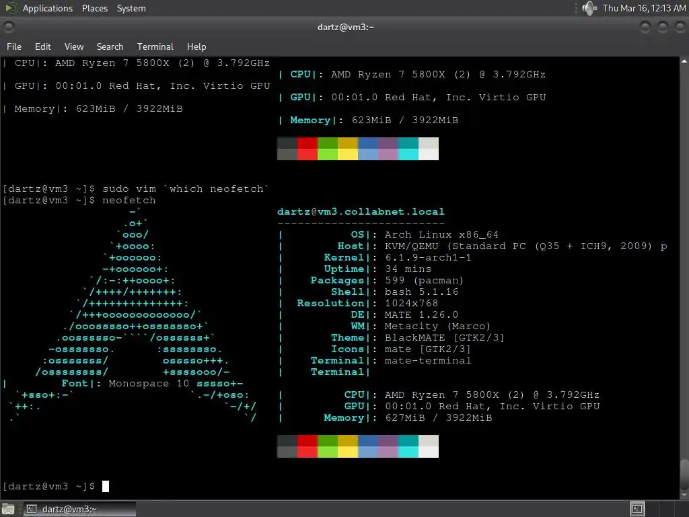Screen dimensions: 689x517
Task: Click the 'MATE 1.26.0' text
Action: [421, 315]
